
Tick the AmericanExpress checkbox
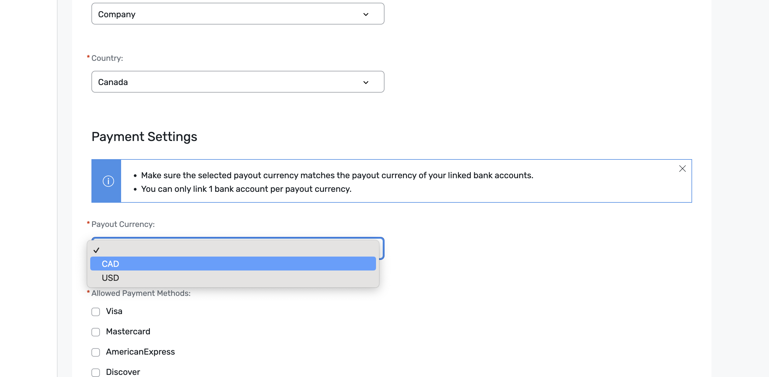96,352
